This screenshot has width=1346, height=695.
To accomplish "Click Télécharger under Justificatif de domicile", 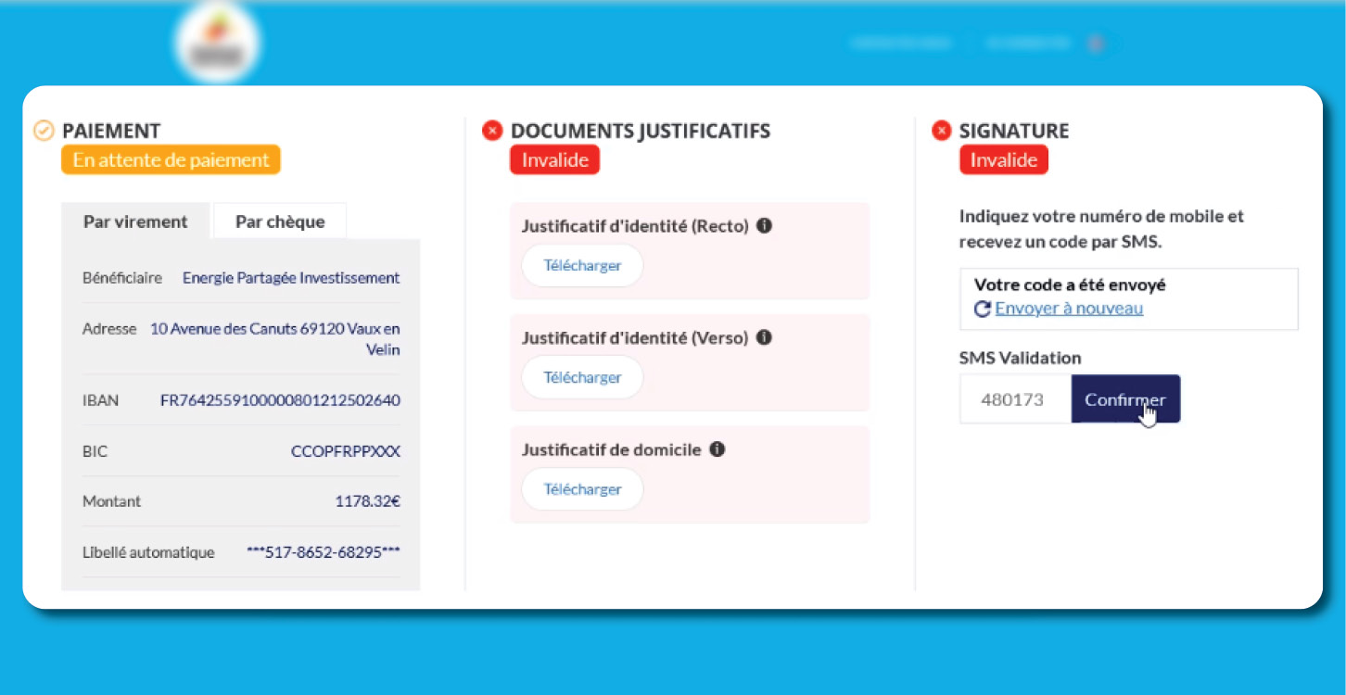I will coord(582,489).
